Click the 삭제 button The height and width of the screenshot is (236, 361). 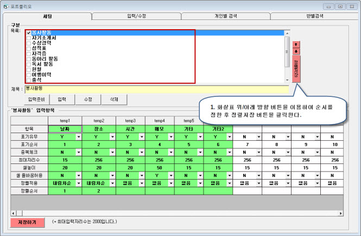pyautogui.click(x=114, y=100)
